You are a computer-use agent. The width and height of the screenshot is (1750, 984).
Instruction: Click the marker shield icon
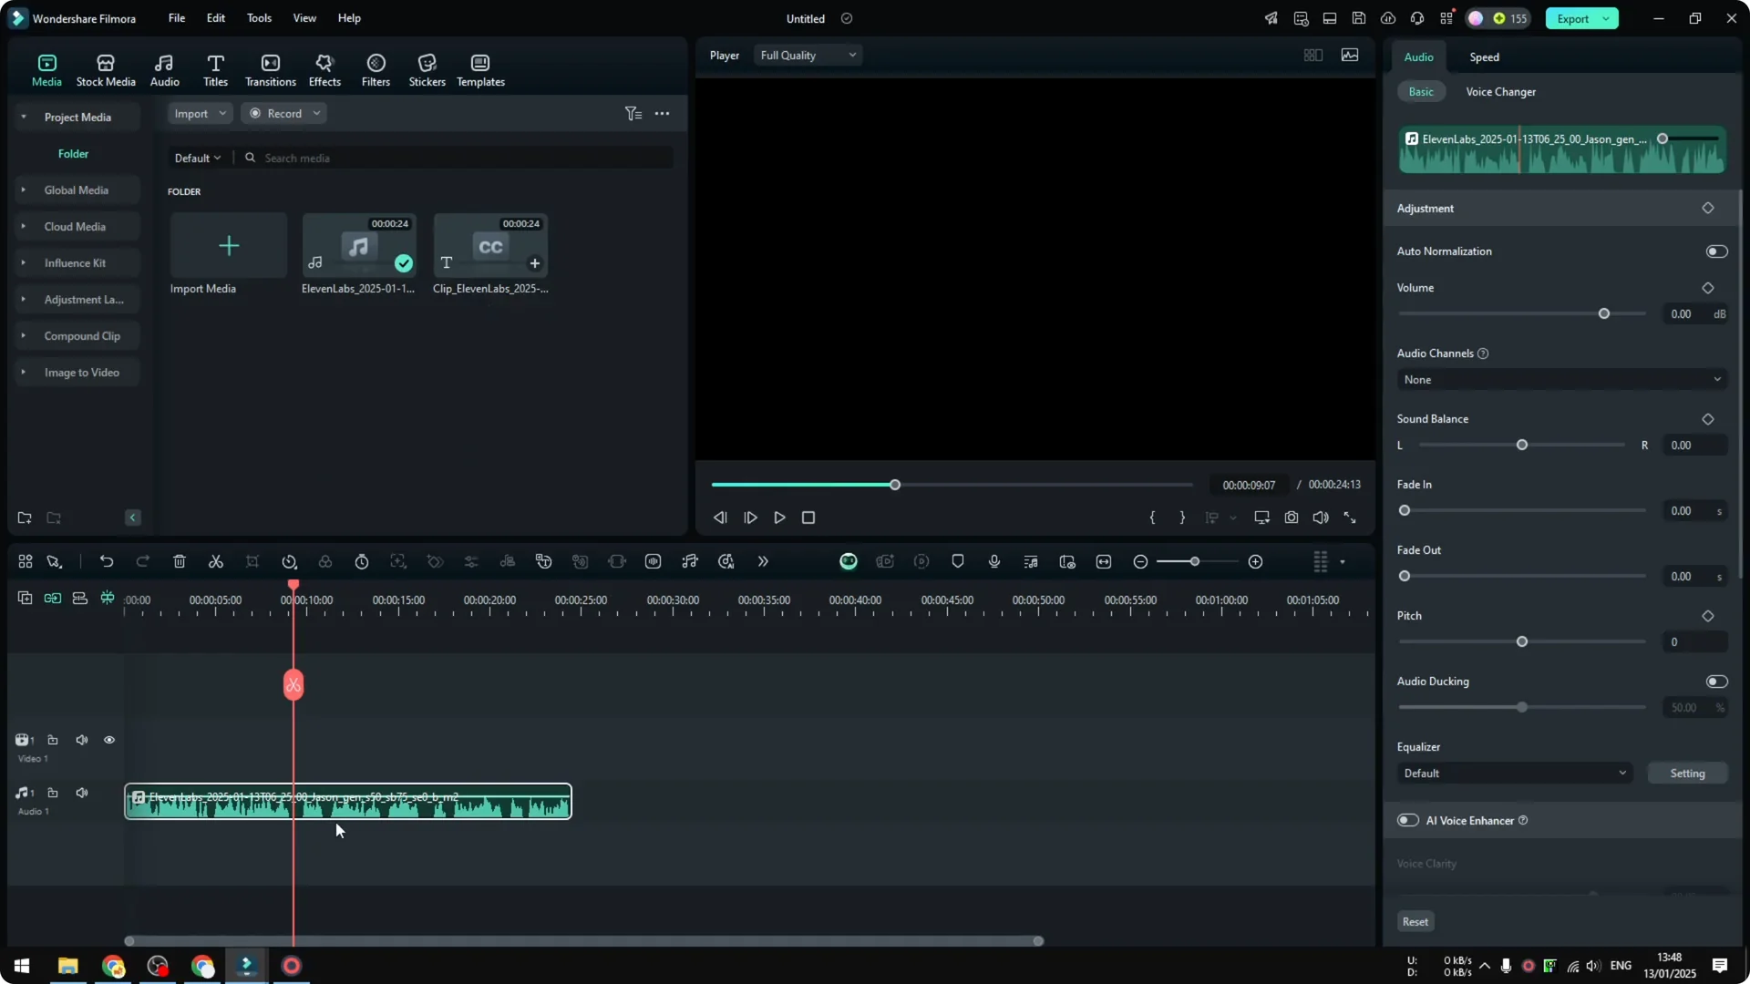click(958, 562)
